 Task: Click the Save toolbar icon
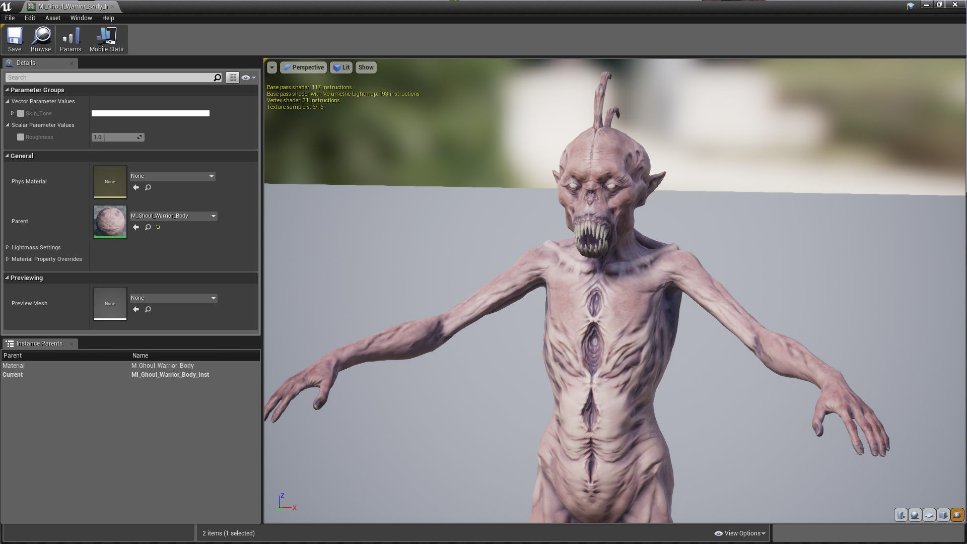(x=15, y=38)
